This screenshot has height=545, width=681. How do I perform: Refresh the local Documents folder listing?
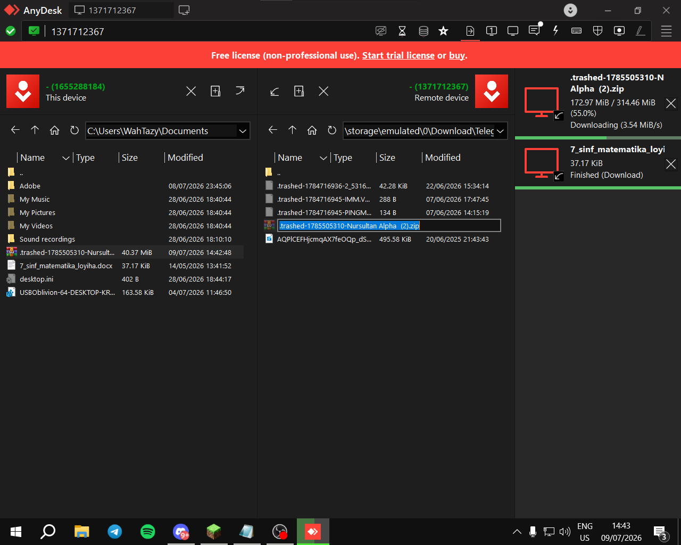[x=74, y=130]
